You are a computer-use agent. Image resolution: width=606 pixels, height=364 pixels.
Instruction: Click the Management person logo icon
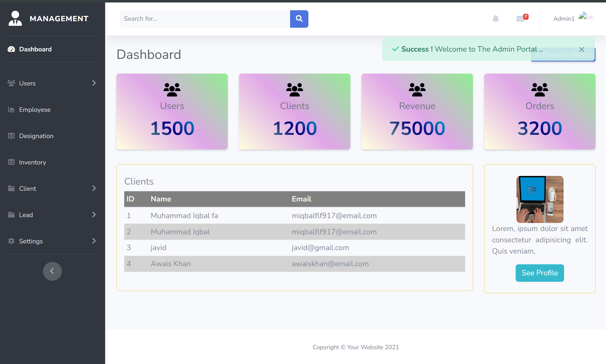[15, 18]
